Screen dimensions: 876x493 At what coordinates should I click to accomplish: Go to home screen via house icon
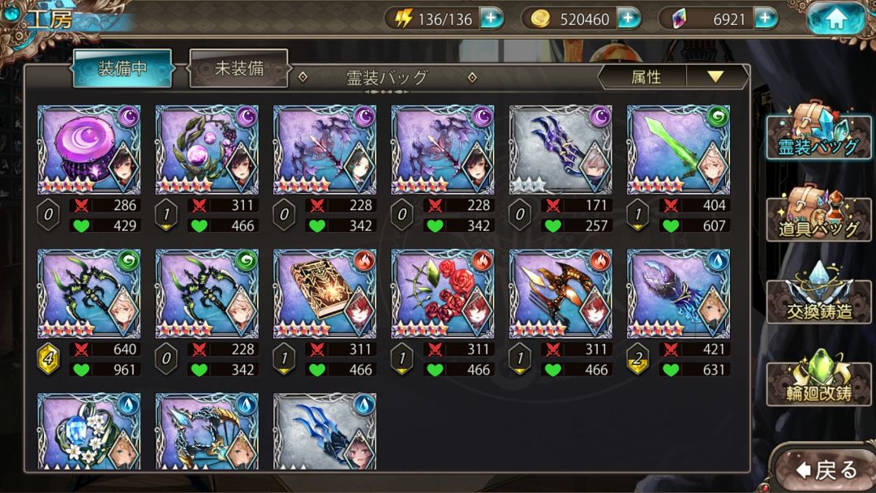(x=835, y=19)
